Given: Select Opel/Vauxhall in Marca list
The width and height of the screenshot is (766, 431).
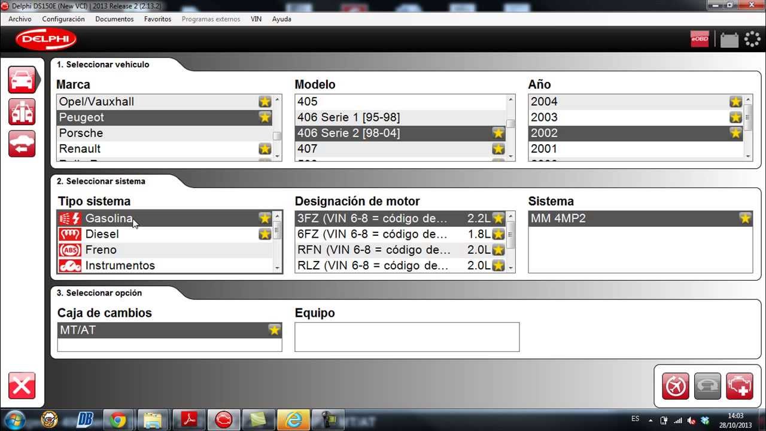Looking at the screenshot, I should (165, 102).
